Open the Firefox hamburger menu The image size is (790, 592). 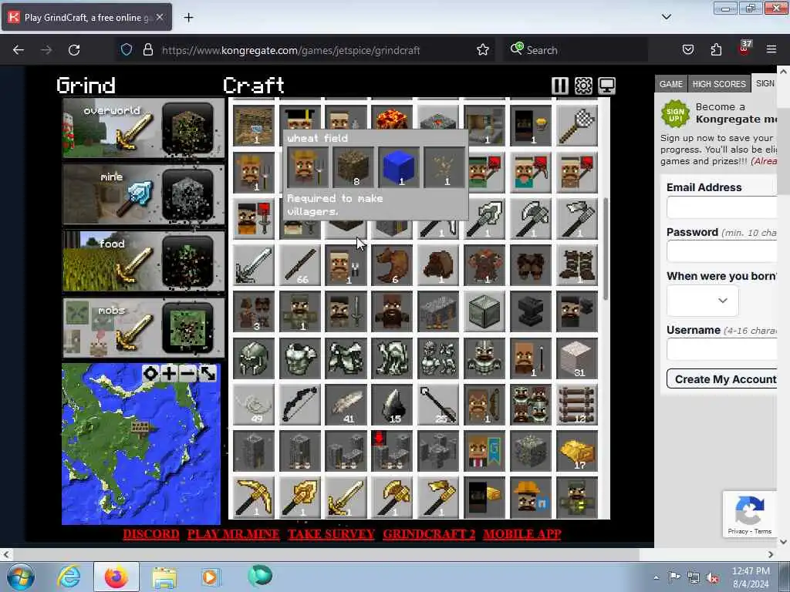(x=771, y=49)
